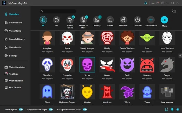Image resolution: width=182 pixels, height=113 pixels.
Task: Show Favorites voice category
Action: click(x=137, y=20)
